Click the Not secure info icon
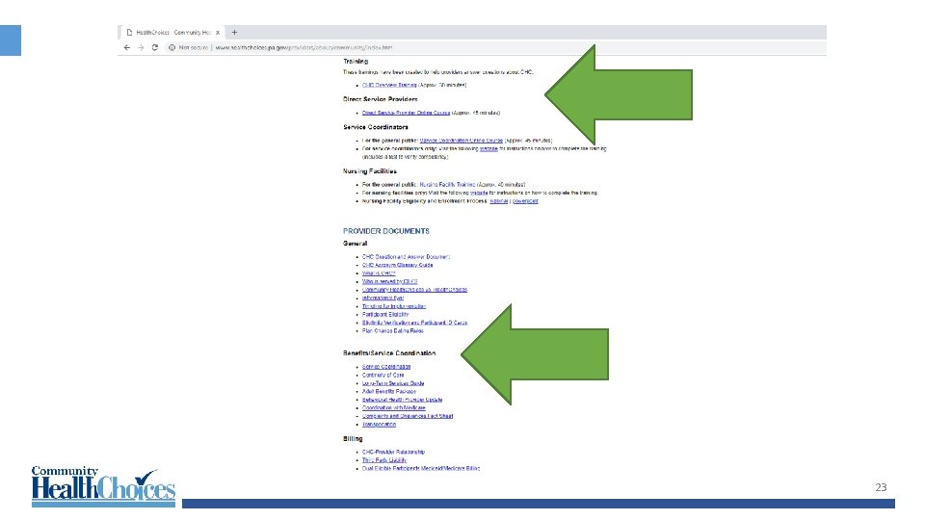This screenshot has width=925, height=520. point(172,48)
